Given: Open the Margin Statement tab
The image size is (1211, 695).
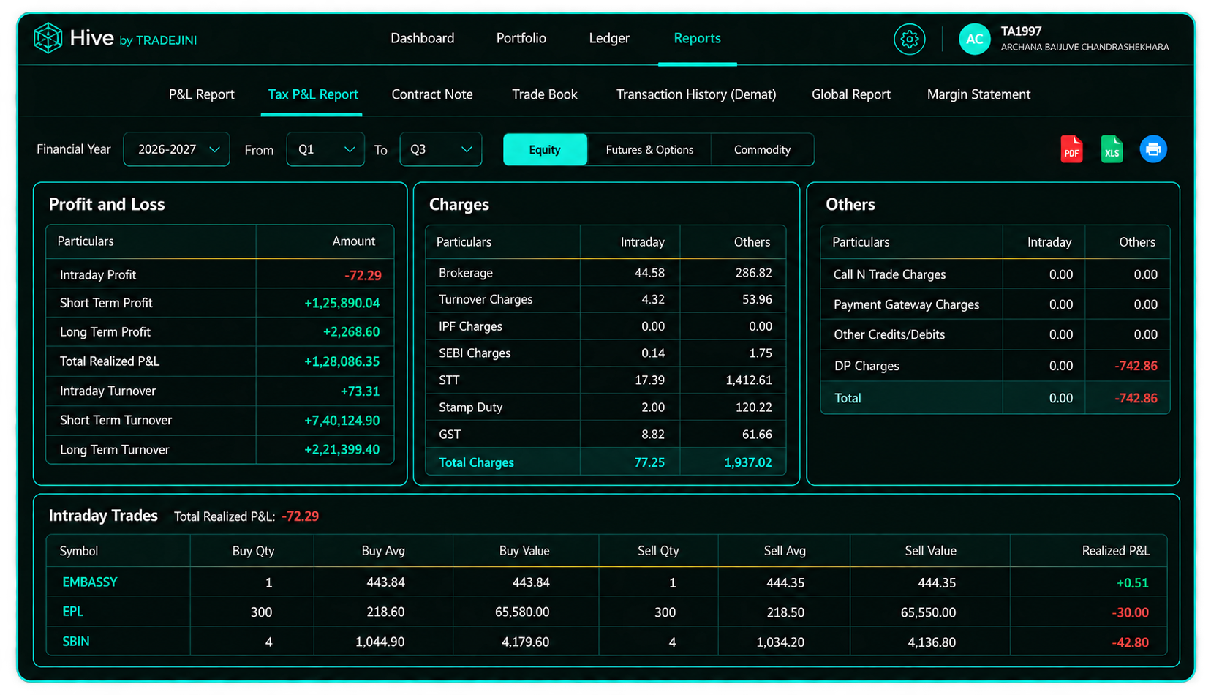Looking at the screenshot, I should [x=978, y=94].
